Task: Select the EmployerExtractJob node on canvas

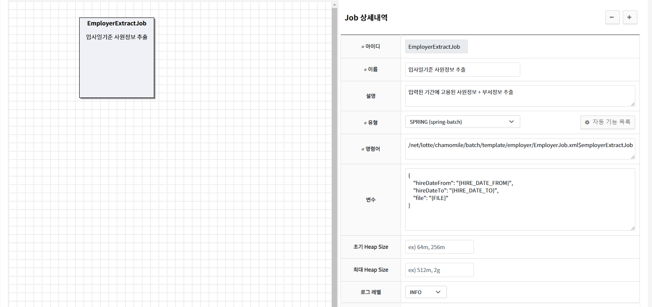Action: [x=117, y=58]
